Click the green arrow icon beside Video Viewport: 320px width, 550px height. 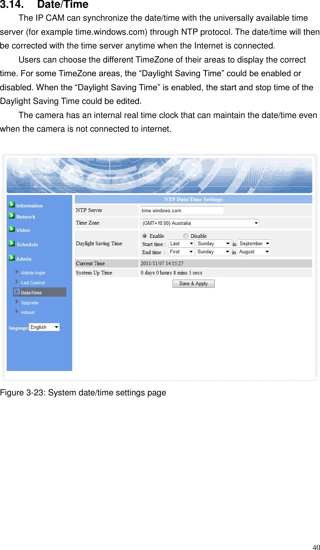click(12, 229)
